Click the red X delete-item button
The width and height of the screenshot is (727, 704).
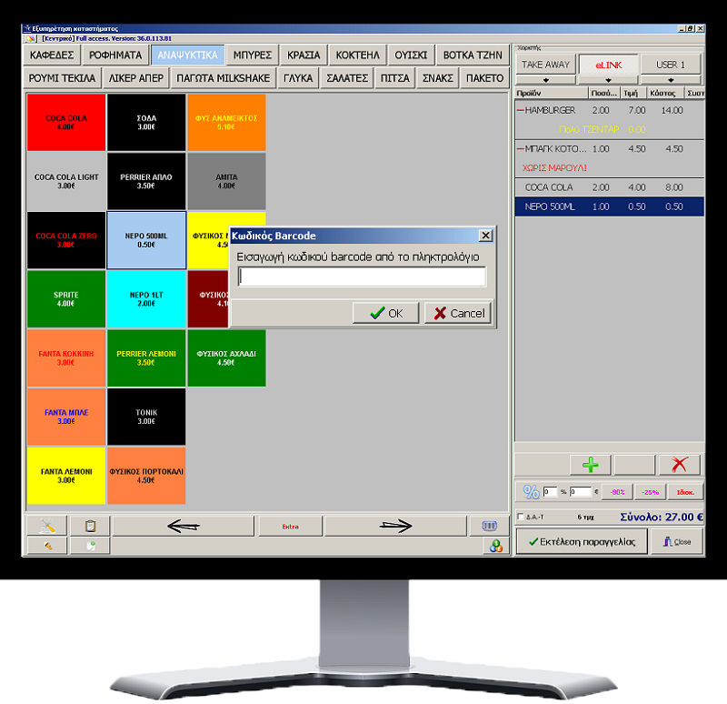(679, 465)
